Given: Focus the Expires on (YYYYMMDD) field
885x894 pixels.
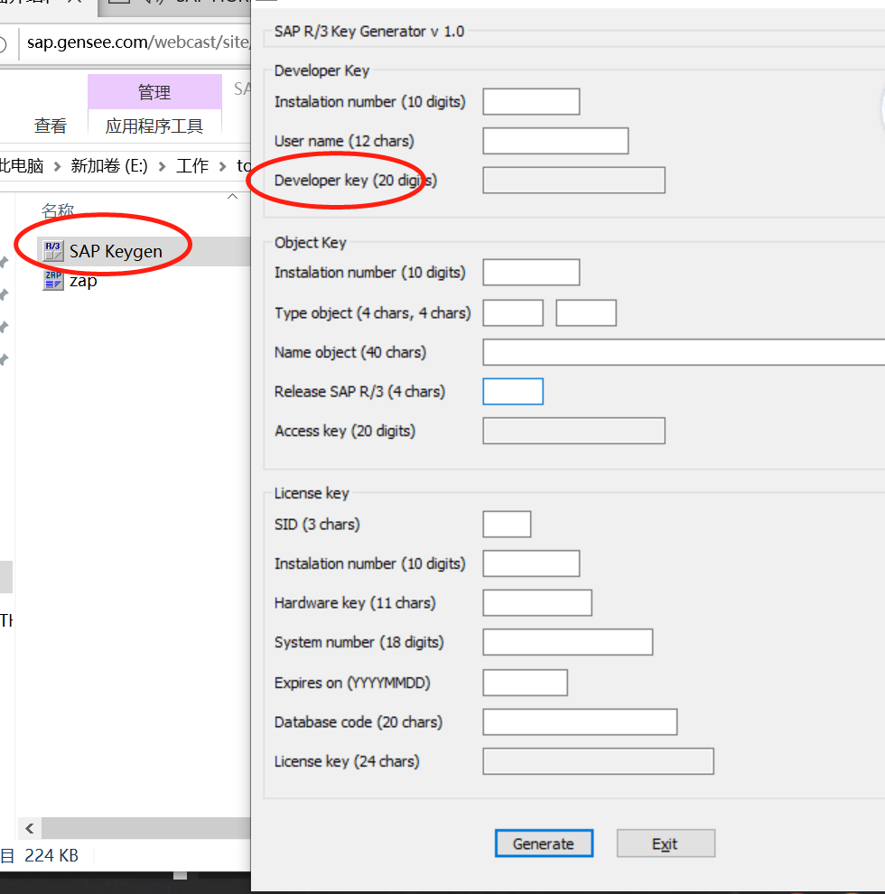Looking at the screenshot, I should coord(525,683).
